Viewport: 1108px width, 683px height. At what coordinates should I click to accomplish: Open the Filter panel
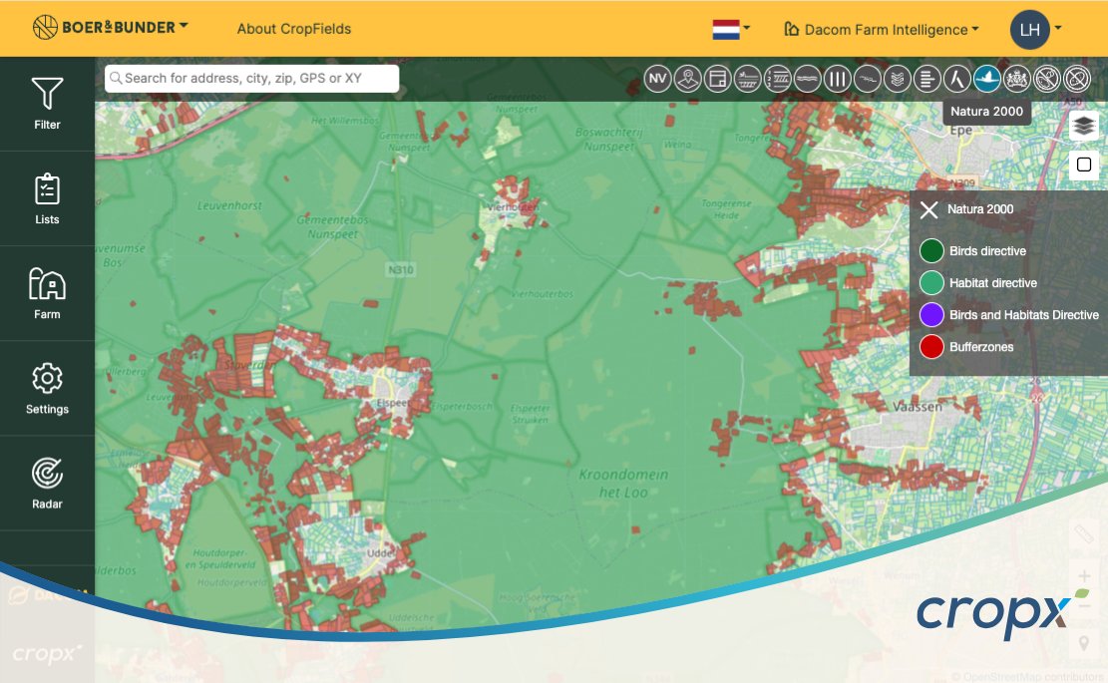[x=47, y=104]
